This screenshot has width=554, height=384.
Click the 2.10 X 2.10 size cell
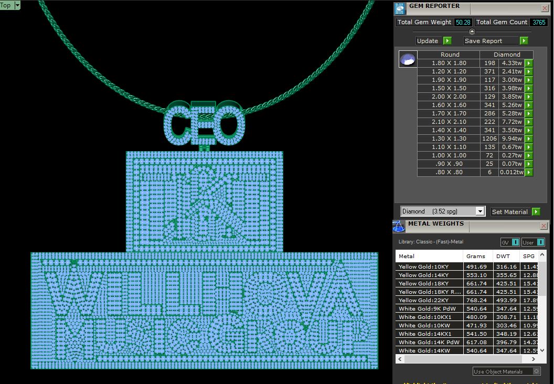(449, 122)
